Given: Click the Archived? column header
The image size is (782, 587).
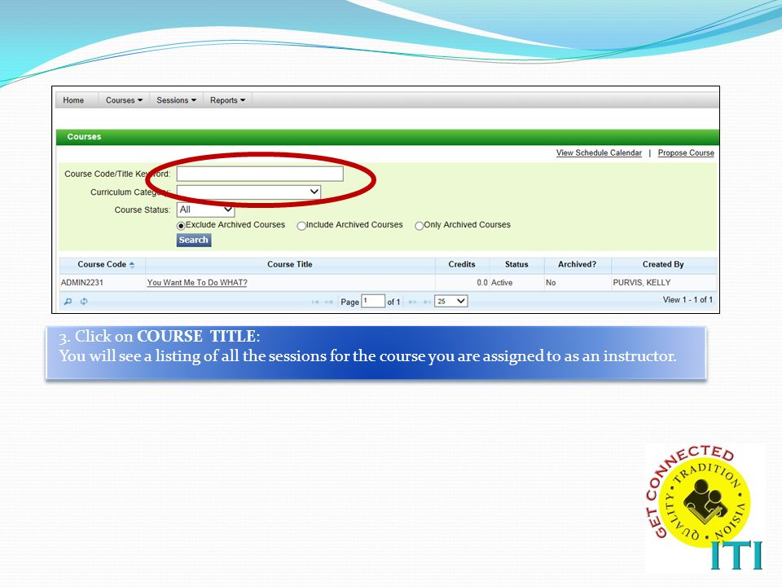Looking at the screenshot, I should click(577, 264).
